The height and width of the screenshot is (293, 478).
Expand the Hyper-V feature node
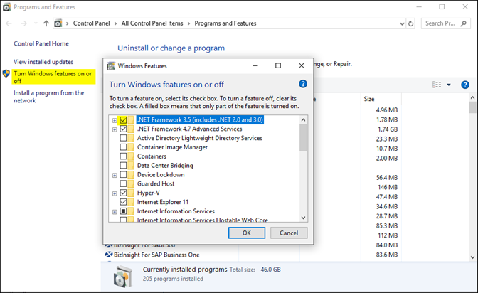tap(115, 193)
